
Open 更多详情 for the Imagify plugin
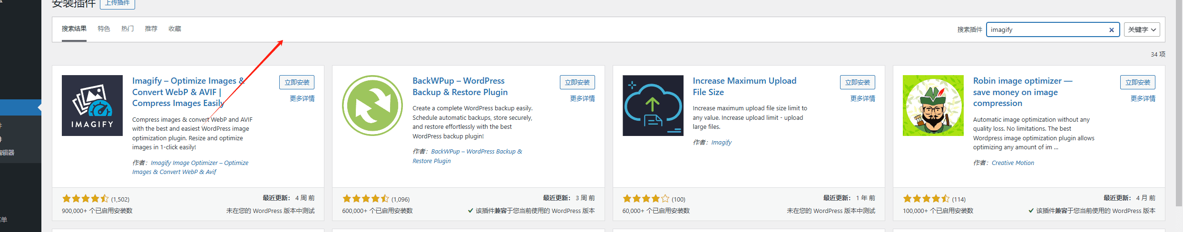click(x=302, y=98)
